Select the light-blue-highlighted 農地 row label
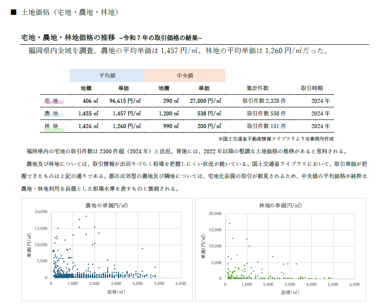The width and height of the screenshot is (381, 308). pos(51,114)
